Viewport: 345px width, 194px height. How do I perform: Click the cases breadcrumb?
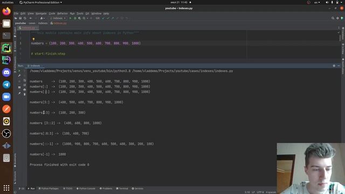click(x=32, y=23)
